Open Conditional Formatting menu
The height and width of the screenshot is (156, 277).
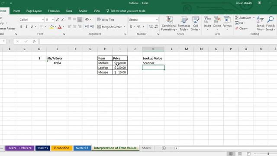tap(169, 23)
